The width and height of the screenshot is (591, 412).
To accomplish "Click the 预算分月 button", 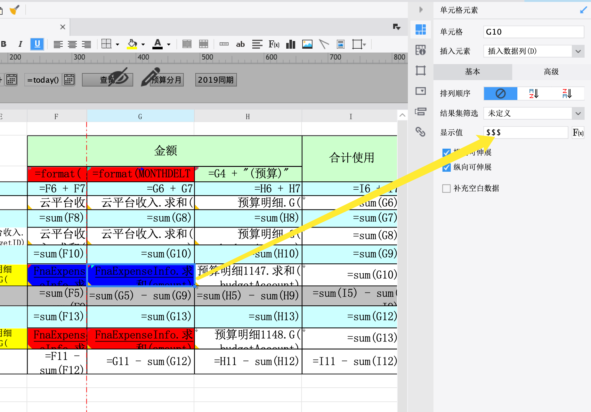I will click(x=166, y=80).
